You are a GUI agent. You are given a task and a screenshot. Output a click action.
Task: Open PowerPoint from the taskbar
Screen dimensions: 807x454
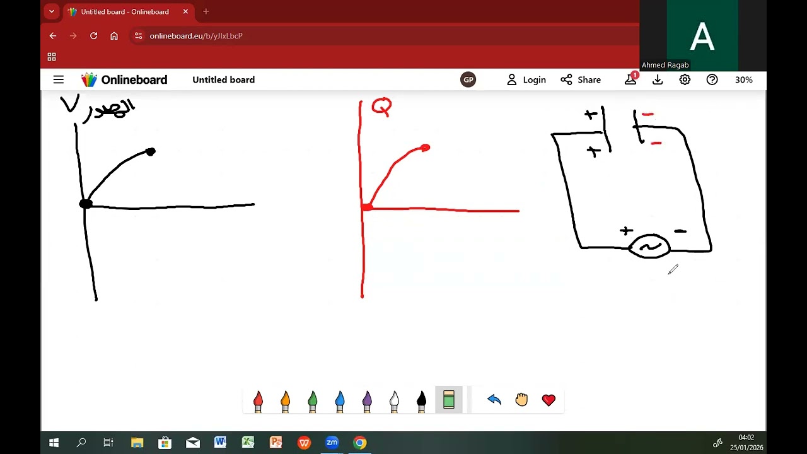[276, 443]
